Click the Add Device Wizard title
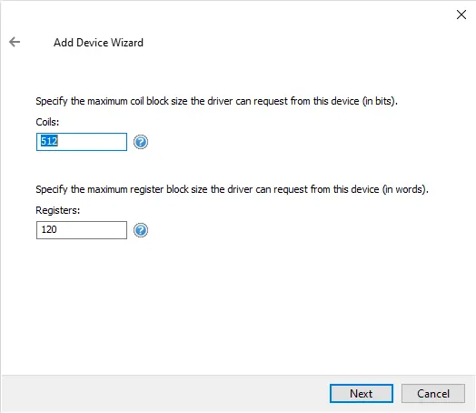This screenshot has height=413, width=476. 98,43
